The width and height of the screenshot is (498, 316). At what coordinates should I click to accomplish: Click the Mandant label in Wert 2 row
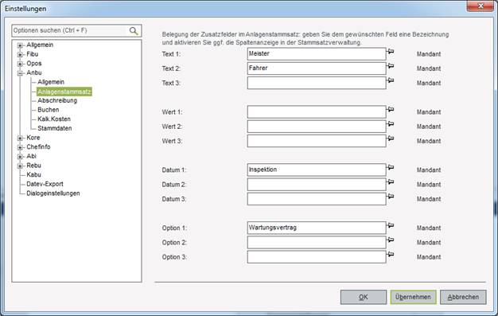click(x=429, y=127)
